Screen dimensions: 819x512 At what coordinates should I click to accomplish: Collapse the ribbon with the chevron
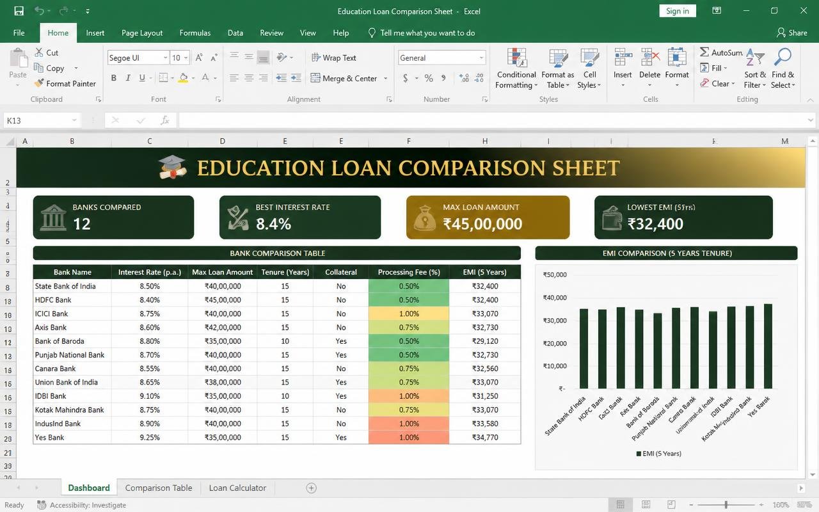point(811,99)
